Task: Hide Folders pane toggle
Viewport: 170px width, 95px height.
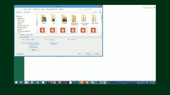Action: 19,54
